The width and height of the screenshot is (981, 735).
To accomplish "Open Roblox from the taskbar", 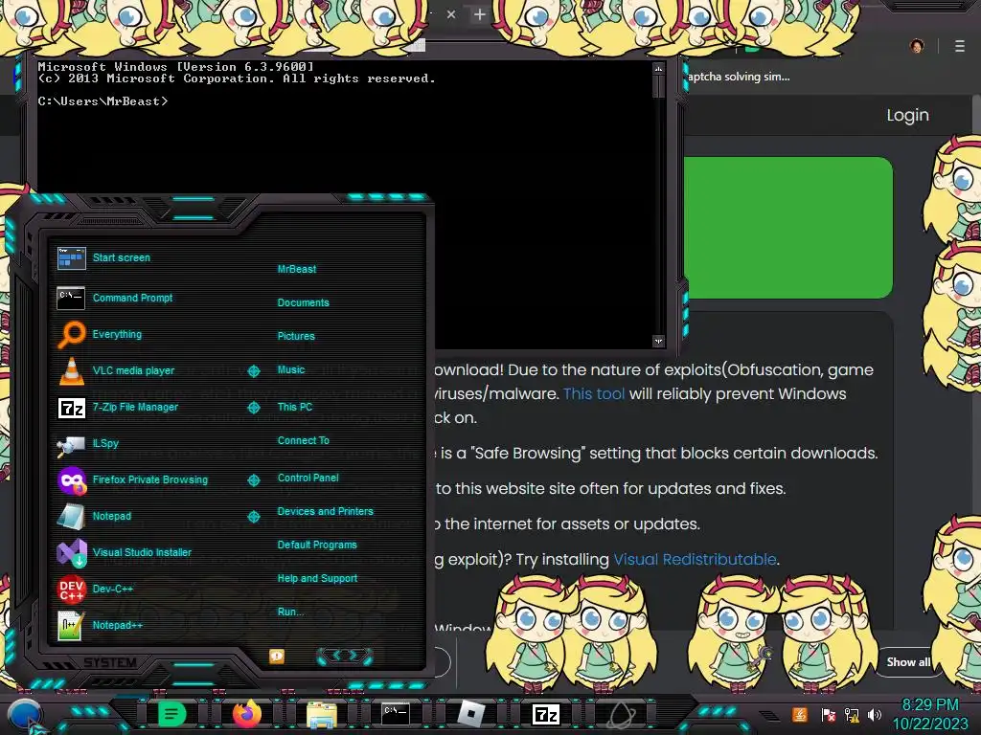I will point(470,714).
